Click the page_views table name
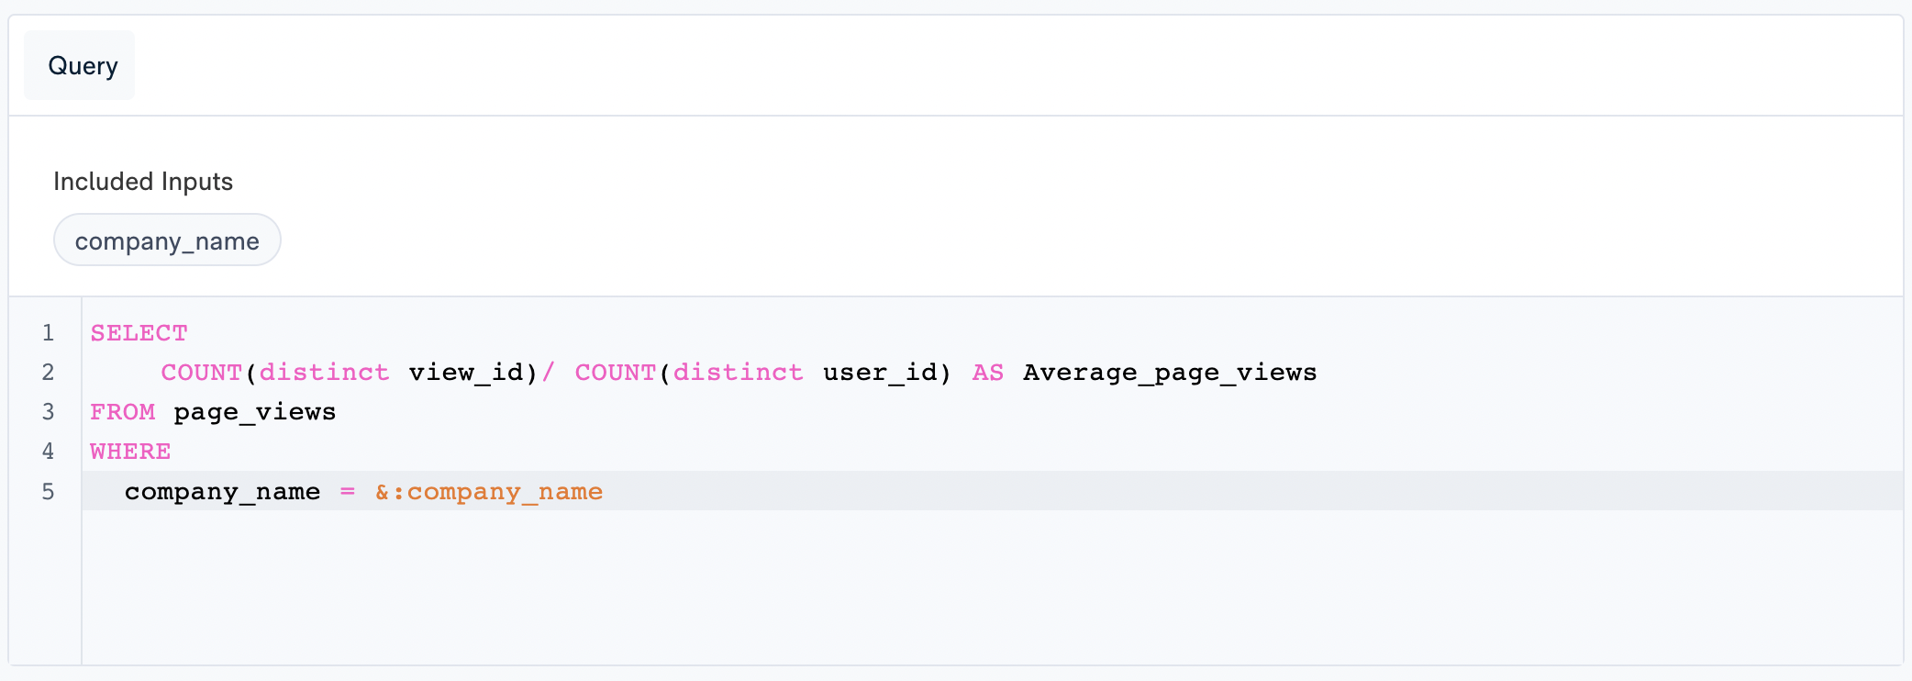The height and width of the screenshot is (681, 1912). (255, 412)
